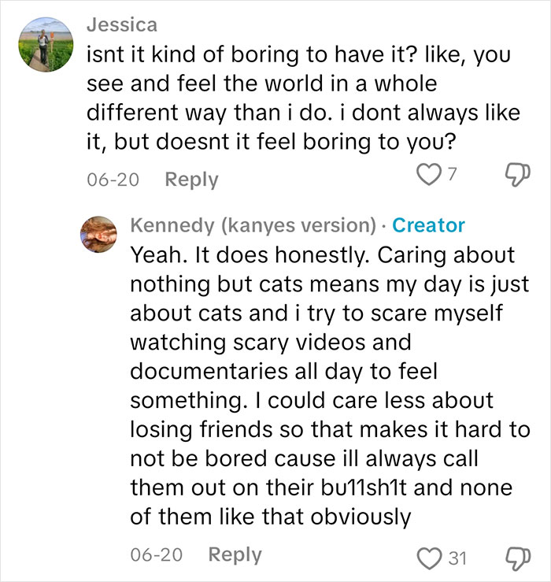Select Kennedy's reply text about cats
551x582 pixels.
point(331,386)
